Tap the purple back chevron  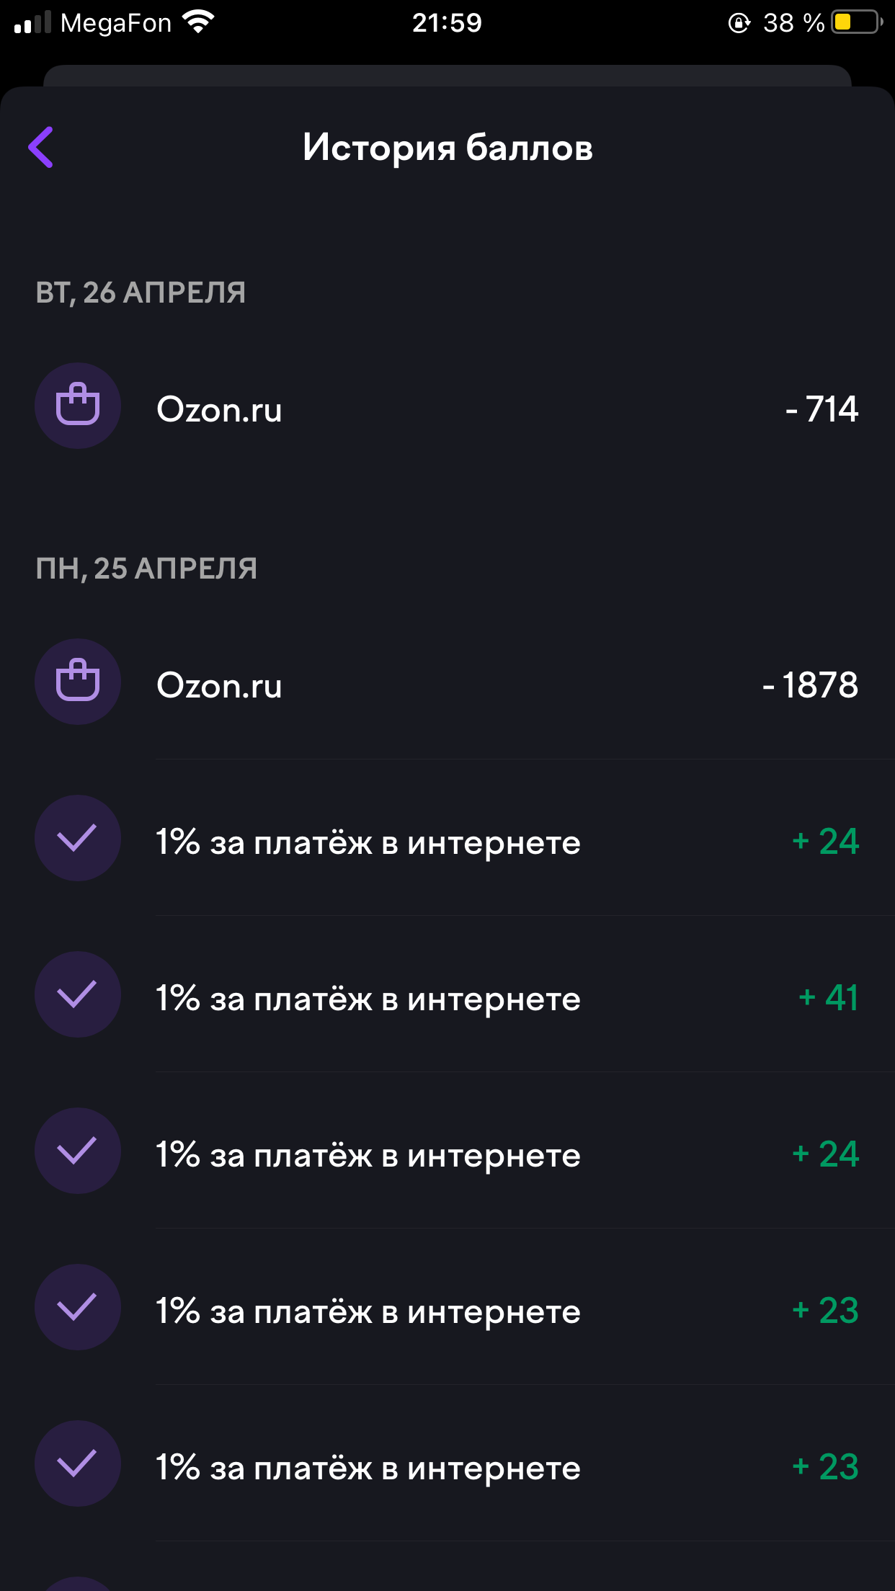point(41,147)
